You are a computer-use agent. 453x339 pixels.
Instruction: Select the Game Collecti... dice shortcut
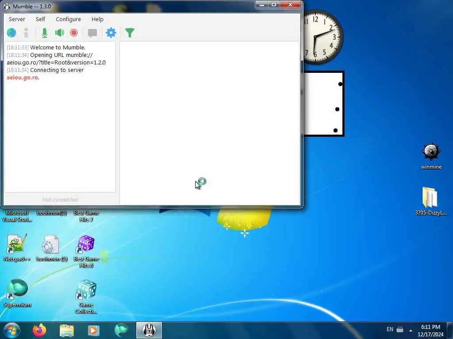coord(86,297)
